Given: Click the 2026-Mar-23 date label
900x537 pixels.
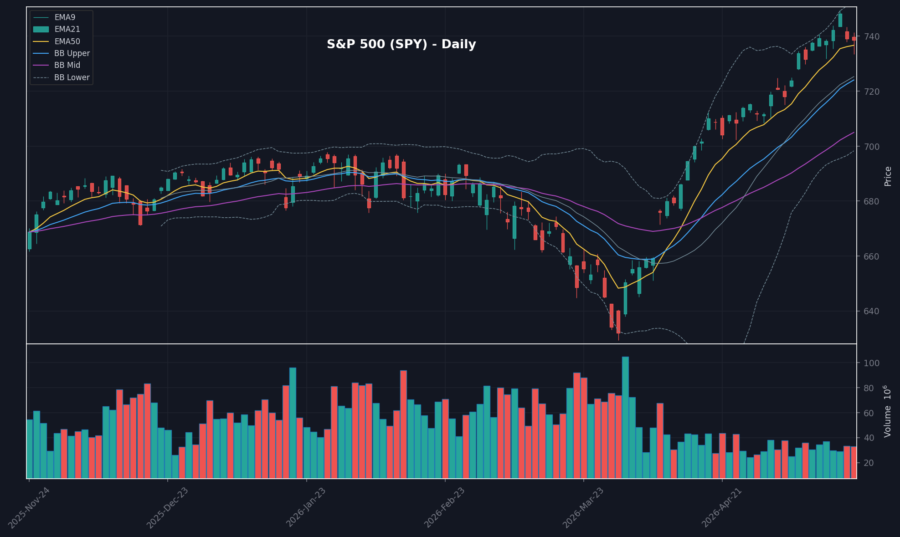Looking at the screenshot, I should coord(583,508).
